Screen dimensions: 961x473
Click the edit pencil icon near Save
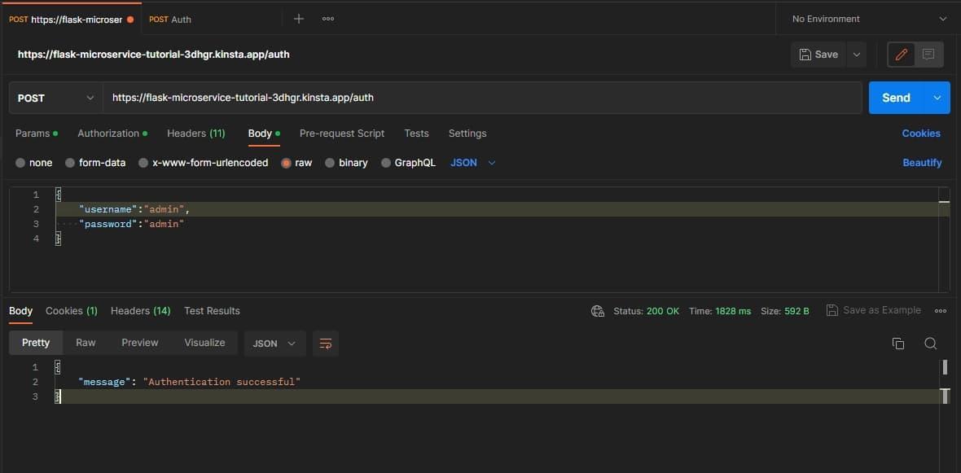901,54
